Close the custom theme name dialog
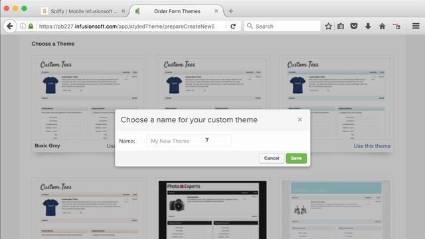The height and width of the screenshot is (239, 425). click(299, 119)
